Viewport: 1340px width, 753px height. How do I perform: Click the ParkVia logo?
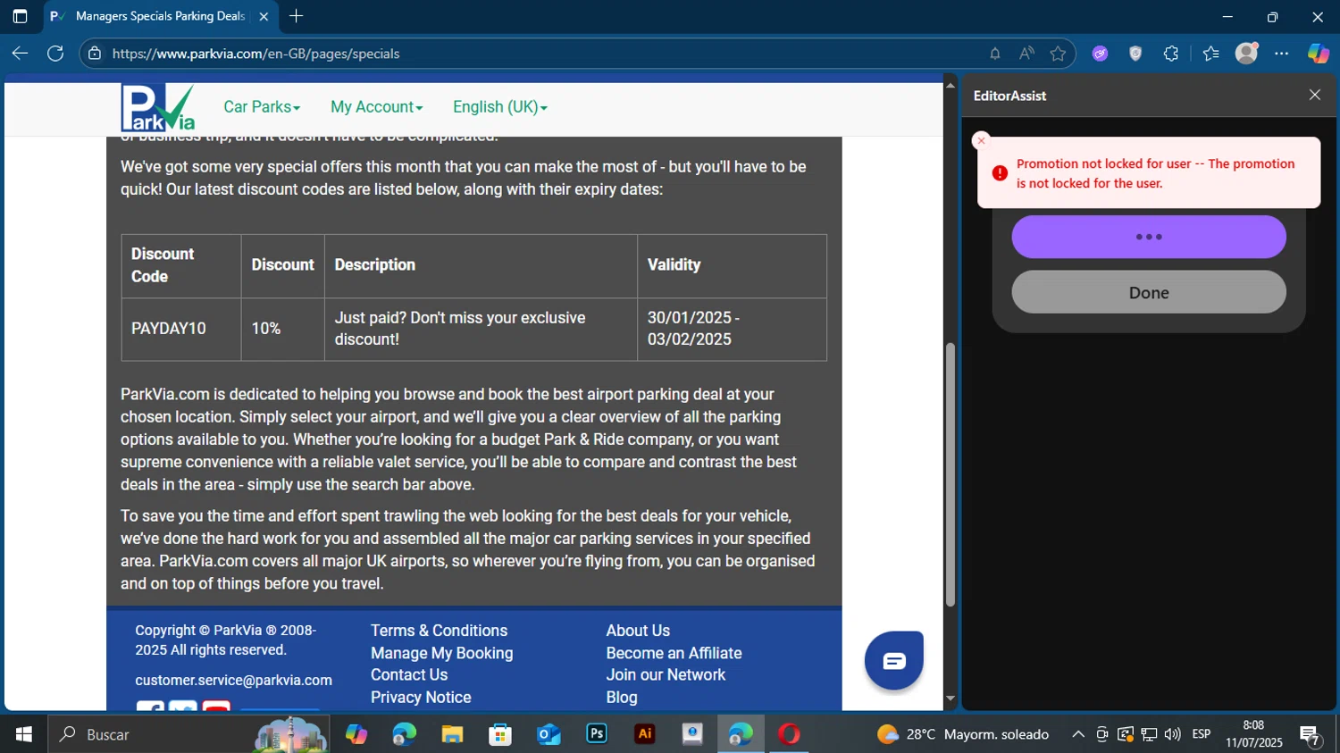click(158, 108)
